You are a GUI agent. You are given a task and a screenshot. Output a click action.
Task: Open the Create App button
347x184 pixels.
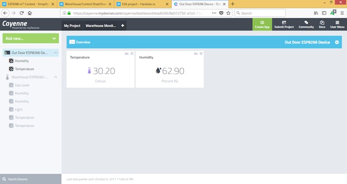[262, 24]
